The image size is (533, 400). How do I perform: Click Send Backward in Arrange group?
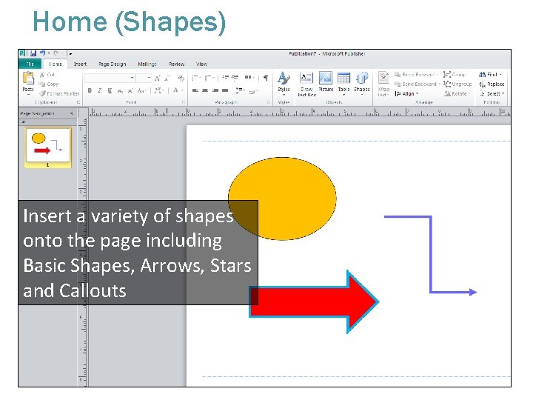click(x=417, y=84)
